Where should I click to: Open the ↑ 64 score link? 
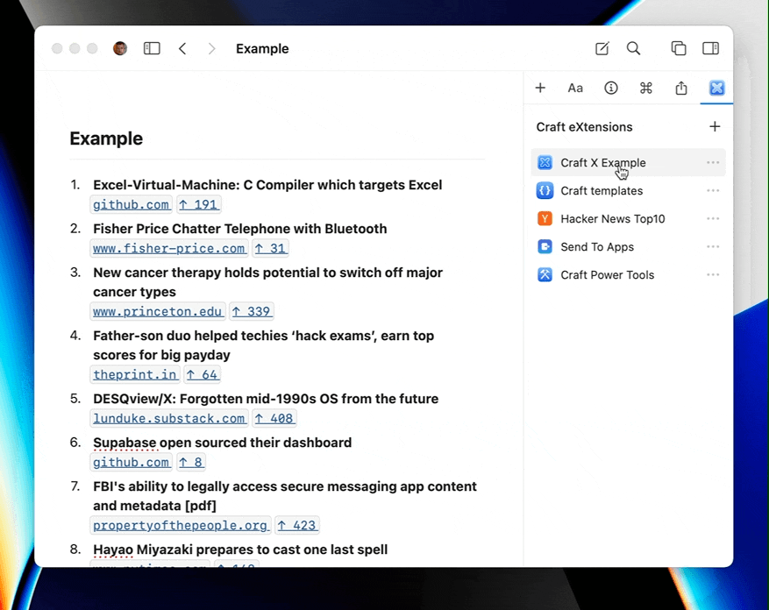202,374
